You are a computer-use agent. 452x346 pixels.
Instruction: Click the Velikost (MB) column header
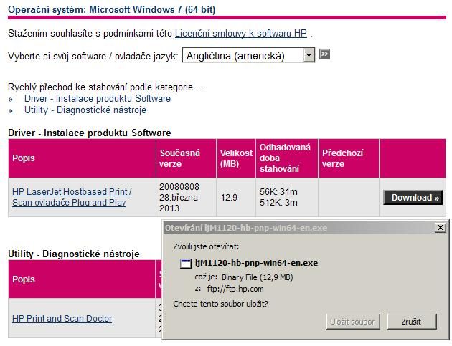point(236,158)
